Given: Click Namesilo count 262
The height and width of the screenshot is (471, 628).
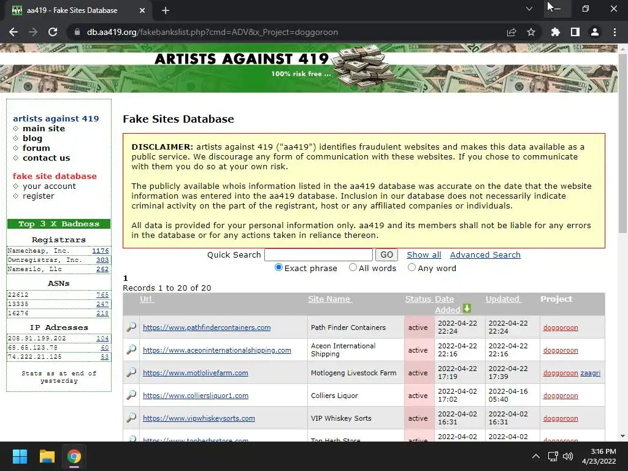Looking at the screenshot, I should click(102, 269).
